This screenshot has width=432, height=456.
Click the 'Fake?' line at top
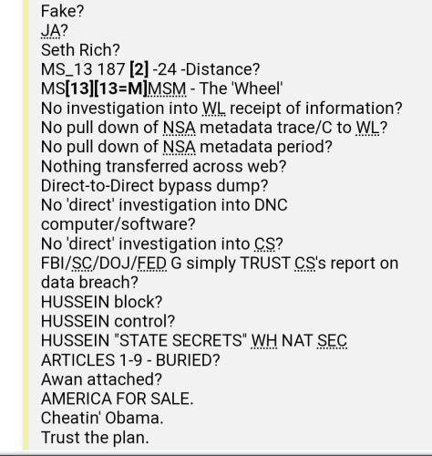(x=62, y=12)
